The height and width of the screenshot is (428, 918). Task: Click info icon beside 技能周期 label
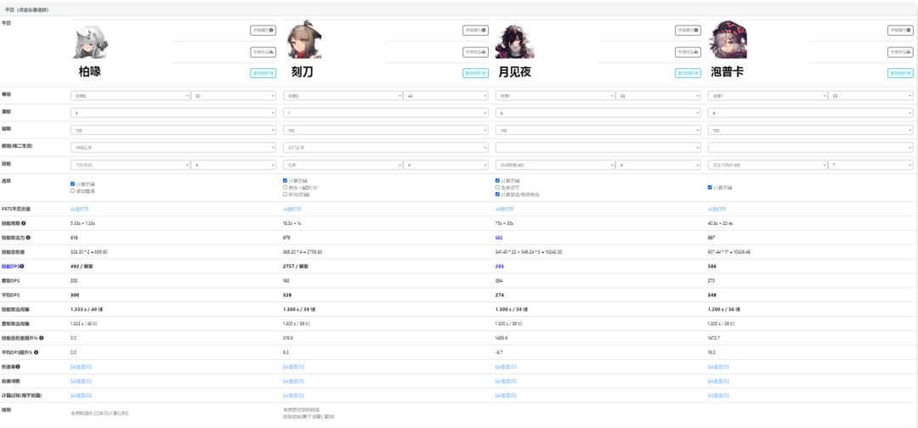24,223
